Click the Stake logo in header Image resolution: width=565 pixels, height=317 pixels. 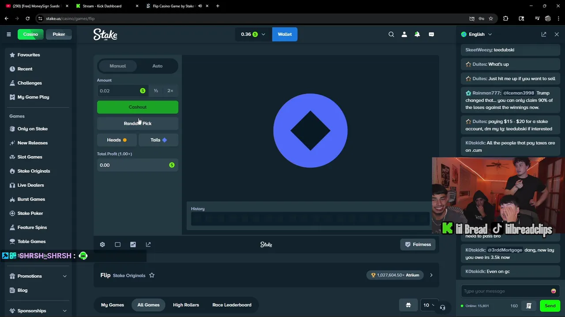pyautogui.click(x=105, y=34)
